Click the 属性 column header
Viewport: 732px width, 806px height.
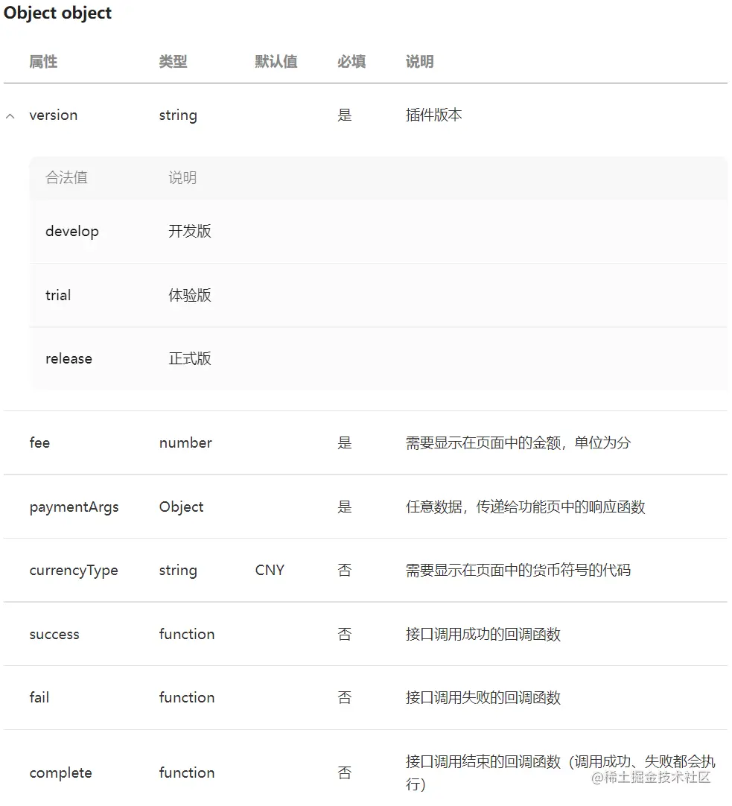pos(43,62)
